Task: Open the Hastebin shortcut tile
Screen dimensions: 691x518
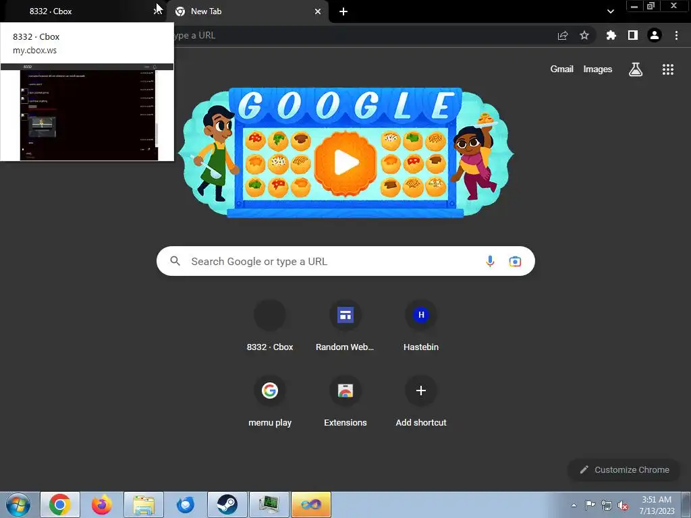Action: pyautogui.click(x=421, y=326)
